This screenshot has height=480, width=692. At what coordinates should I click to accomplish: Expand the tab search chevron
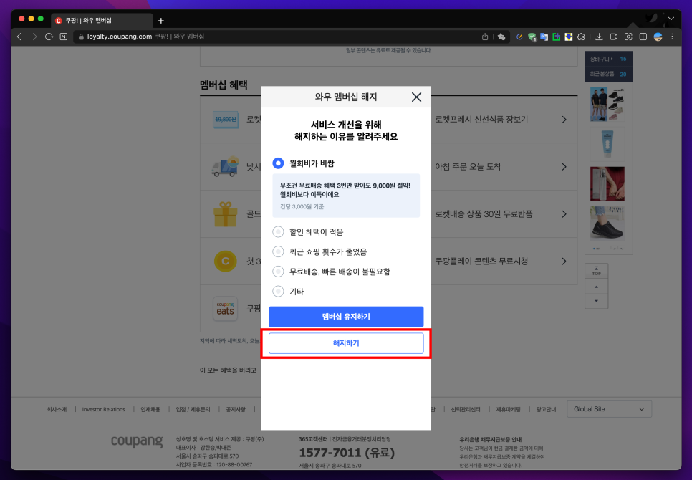671,19
